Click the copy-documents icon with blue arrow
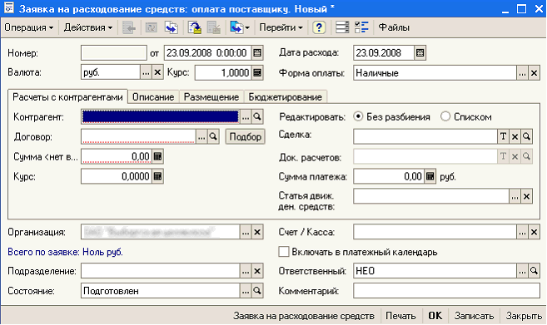This screenshot has height=325, width=547. click(x=172, y=27)
